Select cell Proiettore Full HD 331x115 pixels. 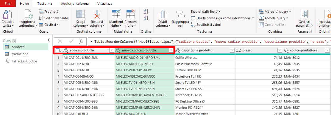coord(205,76)
